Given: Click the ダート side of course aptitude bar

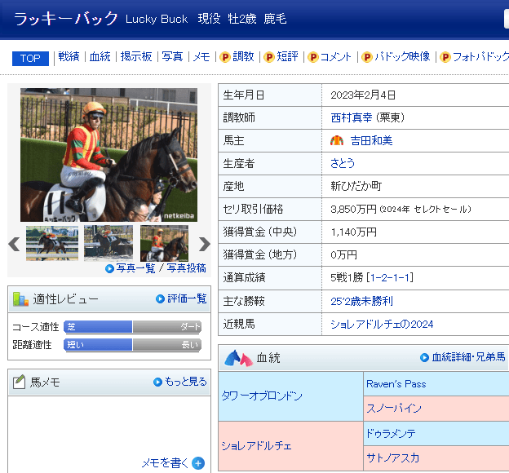Looking at the screenshot, I should 167,326.
